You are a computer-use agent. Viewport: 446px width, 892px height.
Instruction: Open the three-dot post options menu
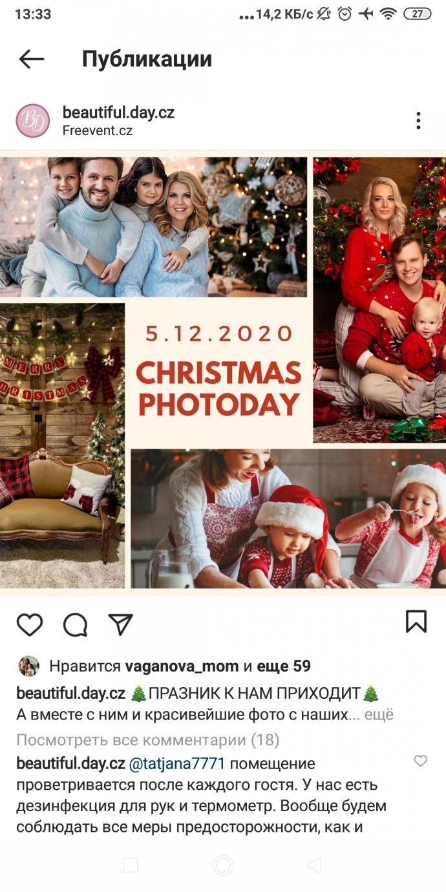(x=418, y=121)
